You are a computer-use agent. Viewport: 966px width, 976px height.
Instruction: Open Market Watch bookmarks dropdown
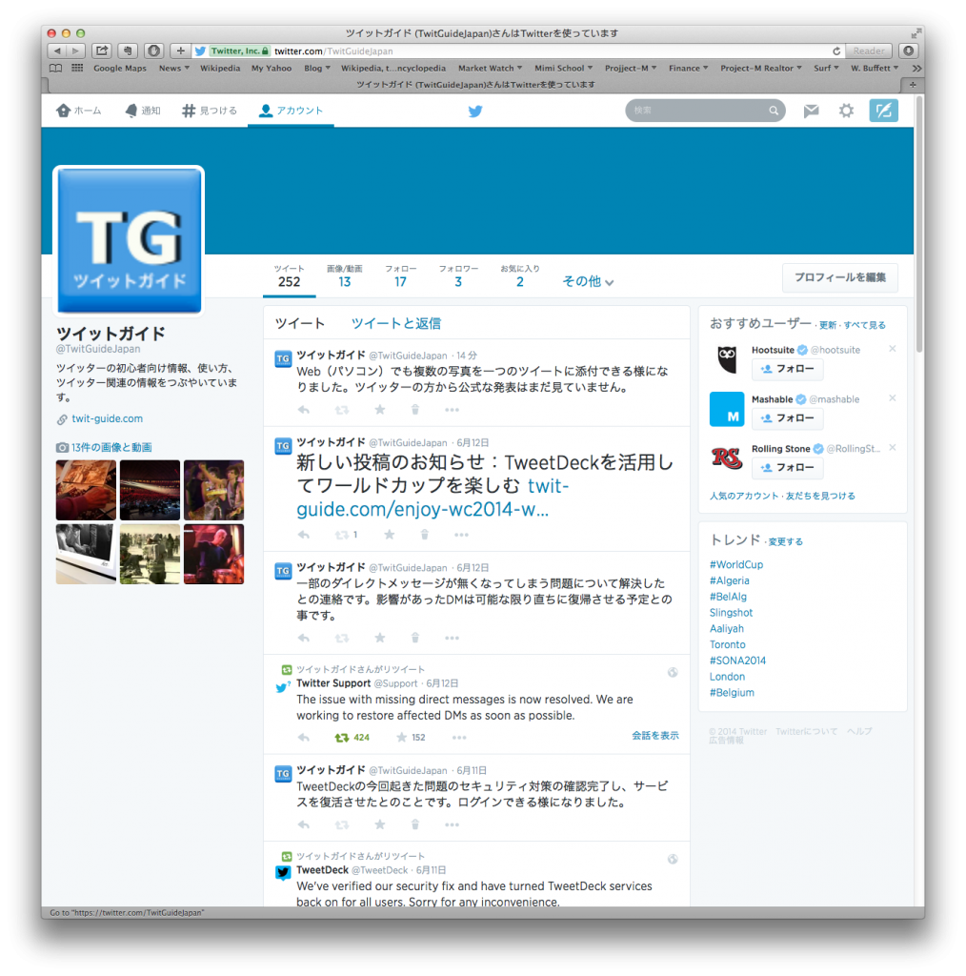pos(491,69)
